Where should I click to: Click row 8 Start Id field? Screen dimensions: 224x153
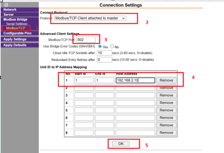[x=84, y=133]
